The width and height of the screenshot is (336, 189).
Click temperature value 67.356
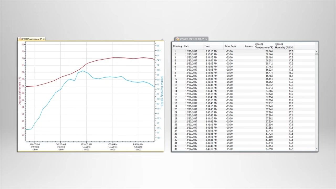click(x=269, y=125)
